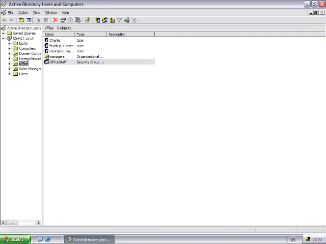326x244 pixels.
Task: Expand the ForeignSecurityPrincipals node
Action: pyautogui.click(x=9, y=58)
